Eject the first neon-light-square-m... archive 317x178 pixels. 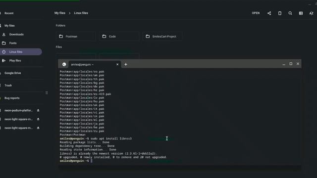pos(38,119)
